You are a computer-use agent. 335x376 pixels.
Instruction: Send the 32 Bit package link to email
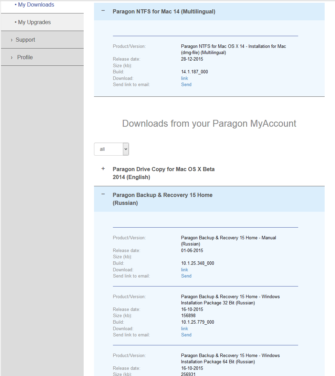(x=186, y=335)
